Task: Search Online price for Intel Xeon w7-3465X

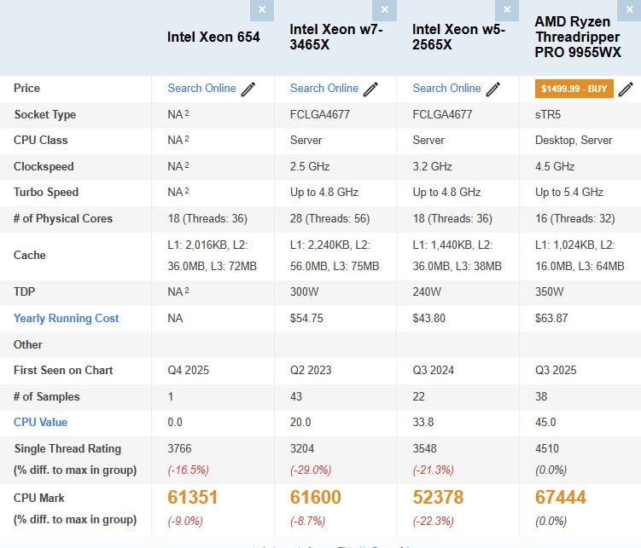Action: tap(324, 88)
